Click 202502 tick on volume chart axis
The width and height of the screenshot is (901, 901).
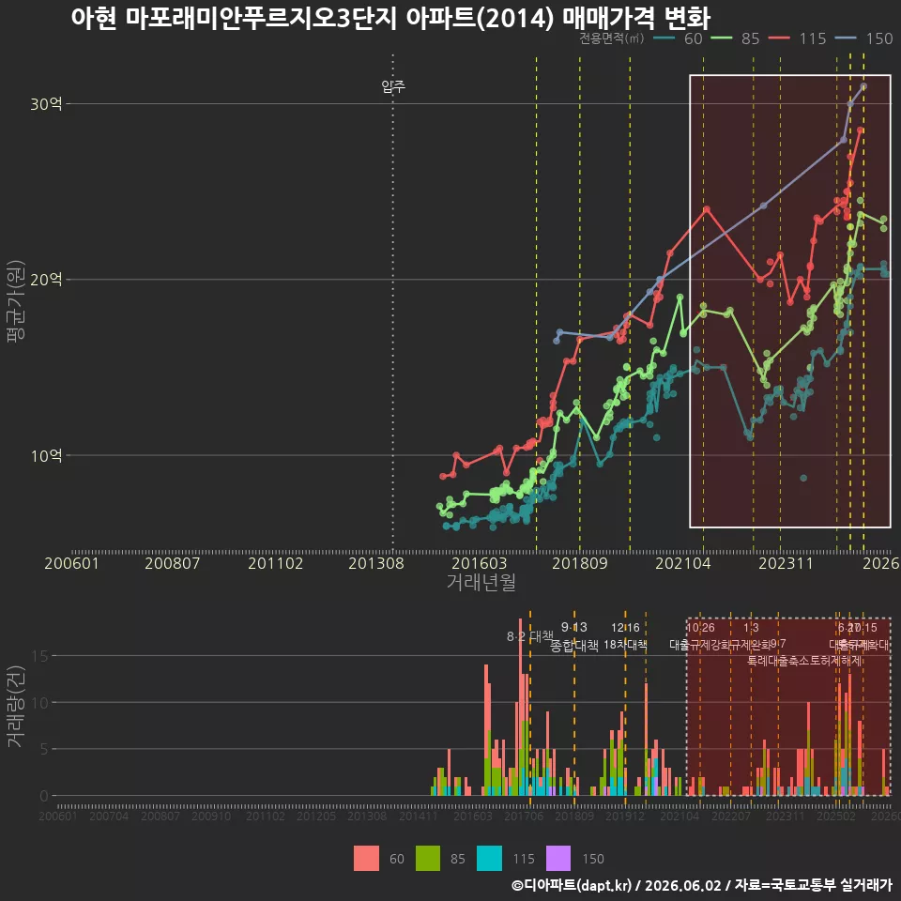click(836, 816)
